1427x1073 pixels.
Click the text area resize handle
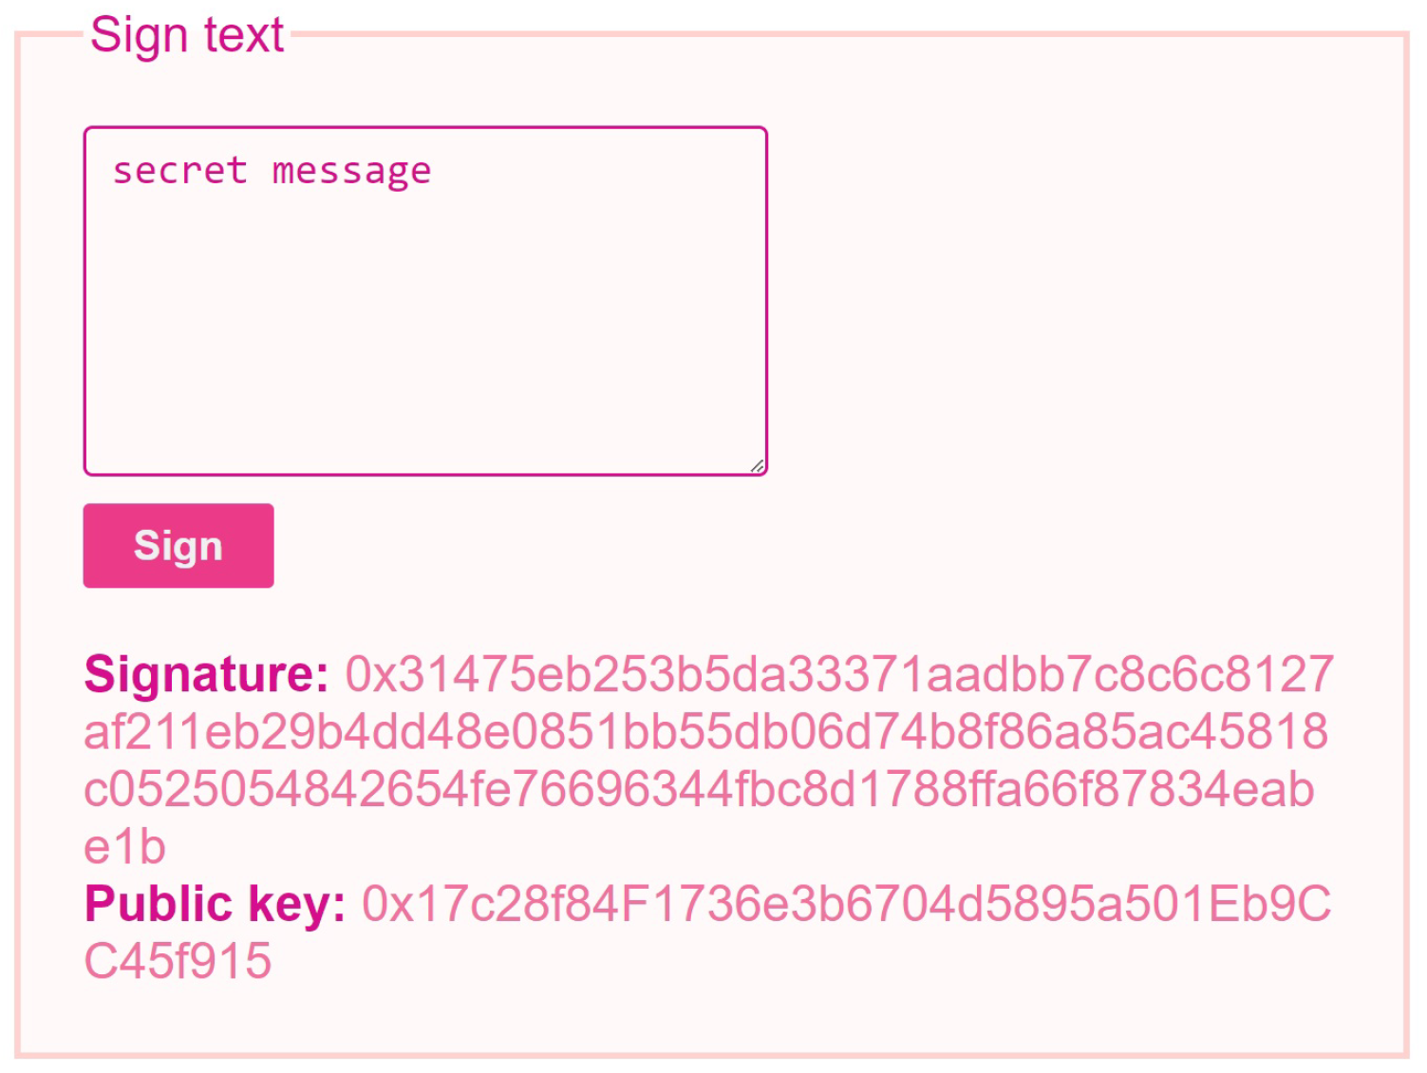tap(757, 465)
